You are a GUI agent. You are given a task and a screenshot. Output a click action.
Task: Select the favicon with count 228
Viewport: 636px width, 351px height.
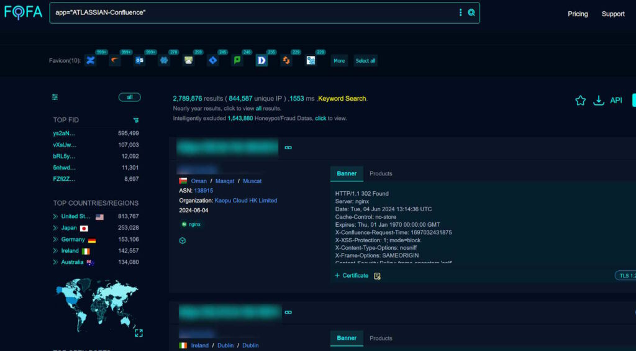(311, 60)
